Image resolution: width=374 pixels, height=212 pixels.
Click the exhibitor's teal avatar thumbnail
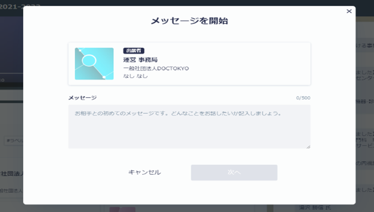click(x=94, y=64)
